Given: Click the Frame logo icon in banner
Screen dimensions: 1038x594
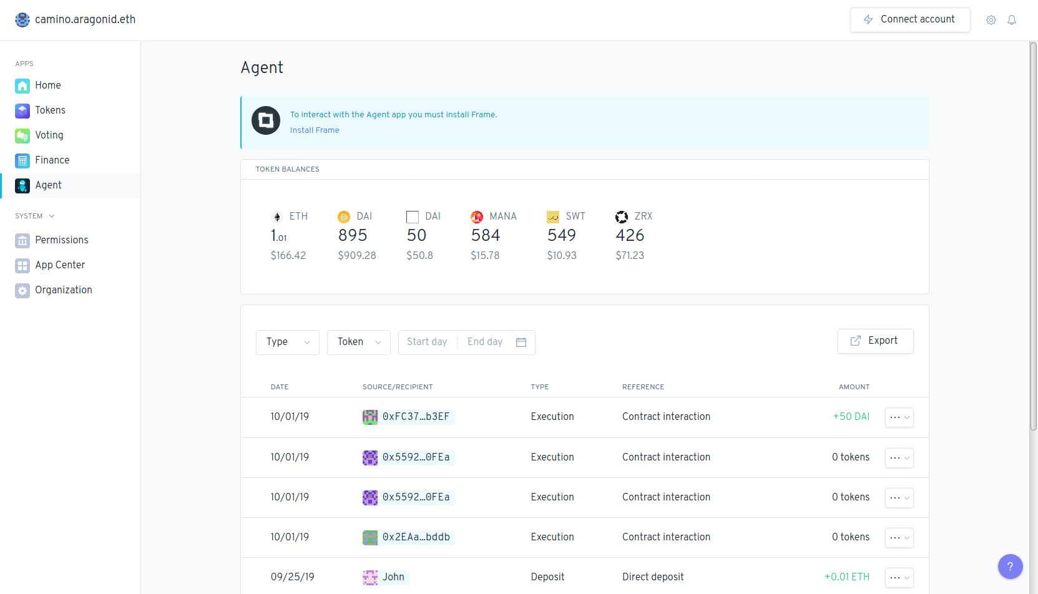Looking at the screenshot, I should click(266, 120).
